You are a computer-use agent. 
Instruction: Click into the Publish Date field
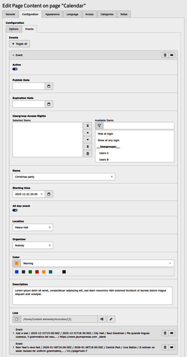pyautogui.click(x=29, y=86)
